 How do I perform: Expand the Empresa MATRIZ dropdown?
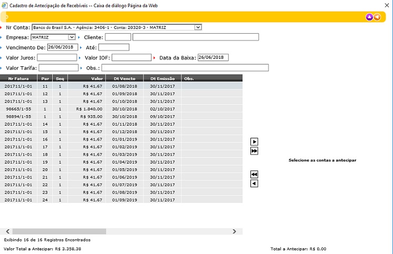pyautogui.click(x=72, y=37)
